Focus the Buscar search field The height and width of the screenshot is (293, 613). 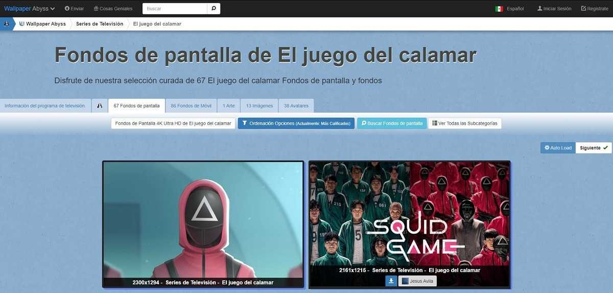point(175,8)
